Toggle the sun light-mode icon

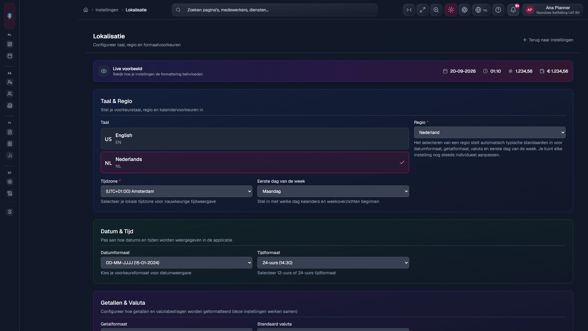(x=451, y=10)
